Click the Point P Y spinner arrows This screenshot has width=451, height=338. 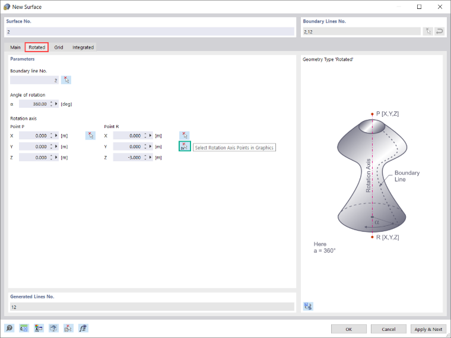pyautogui.click(x=51, y=146)
